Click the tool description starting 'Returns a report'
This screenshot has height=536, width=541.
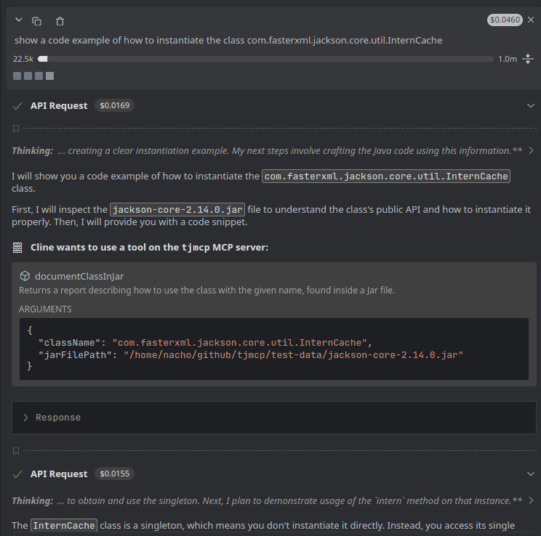207,291
